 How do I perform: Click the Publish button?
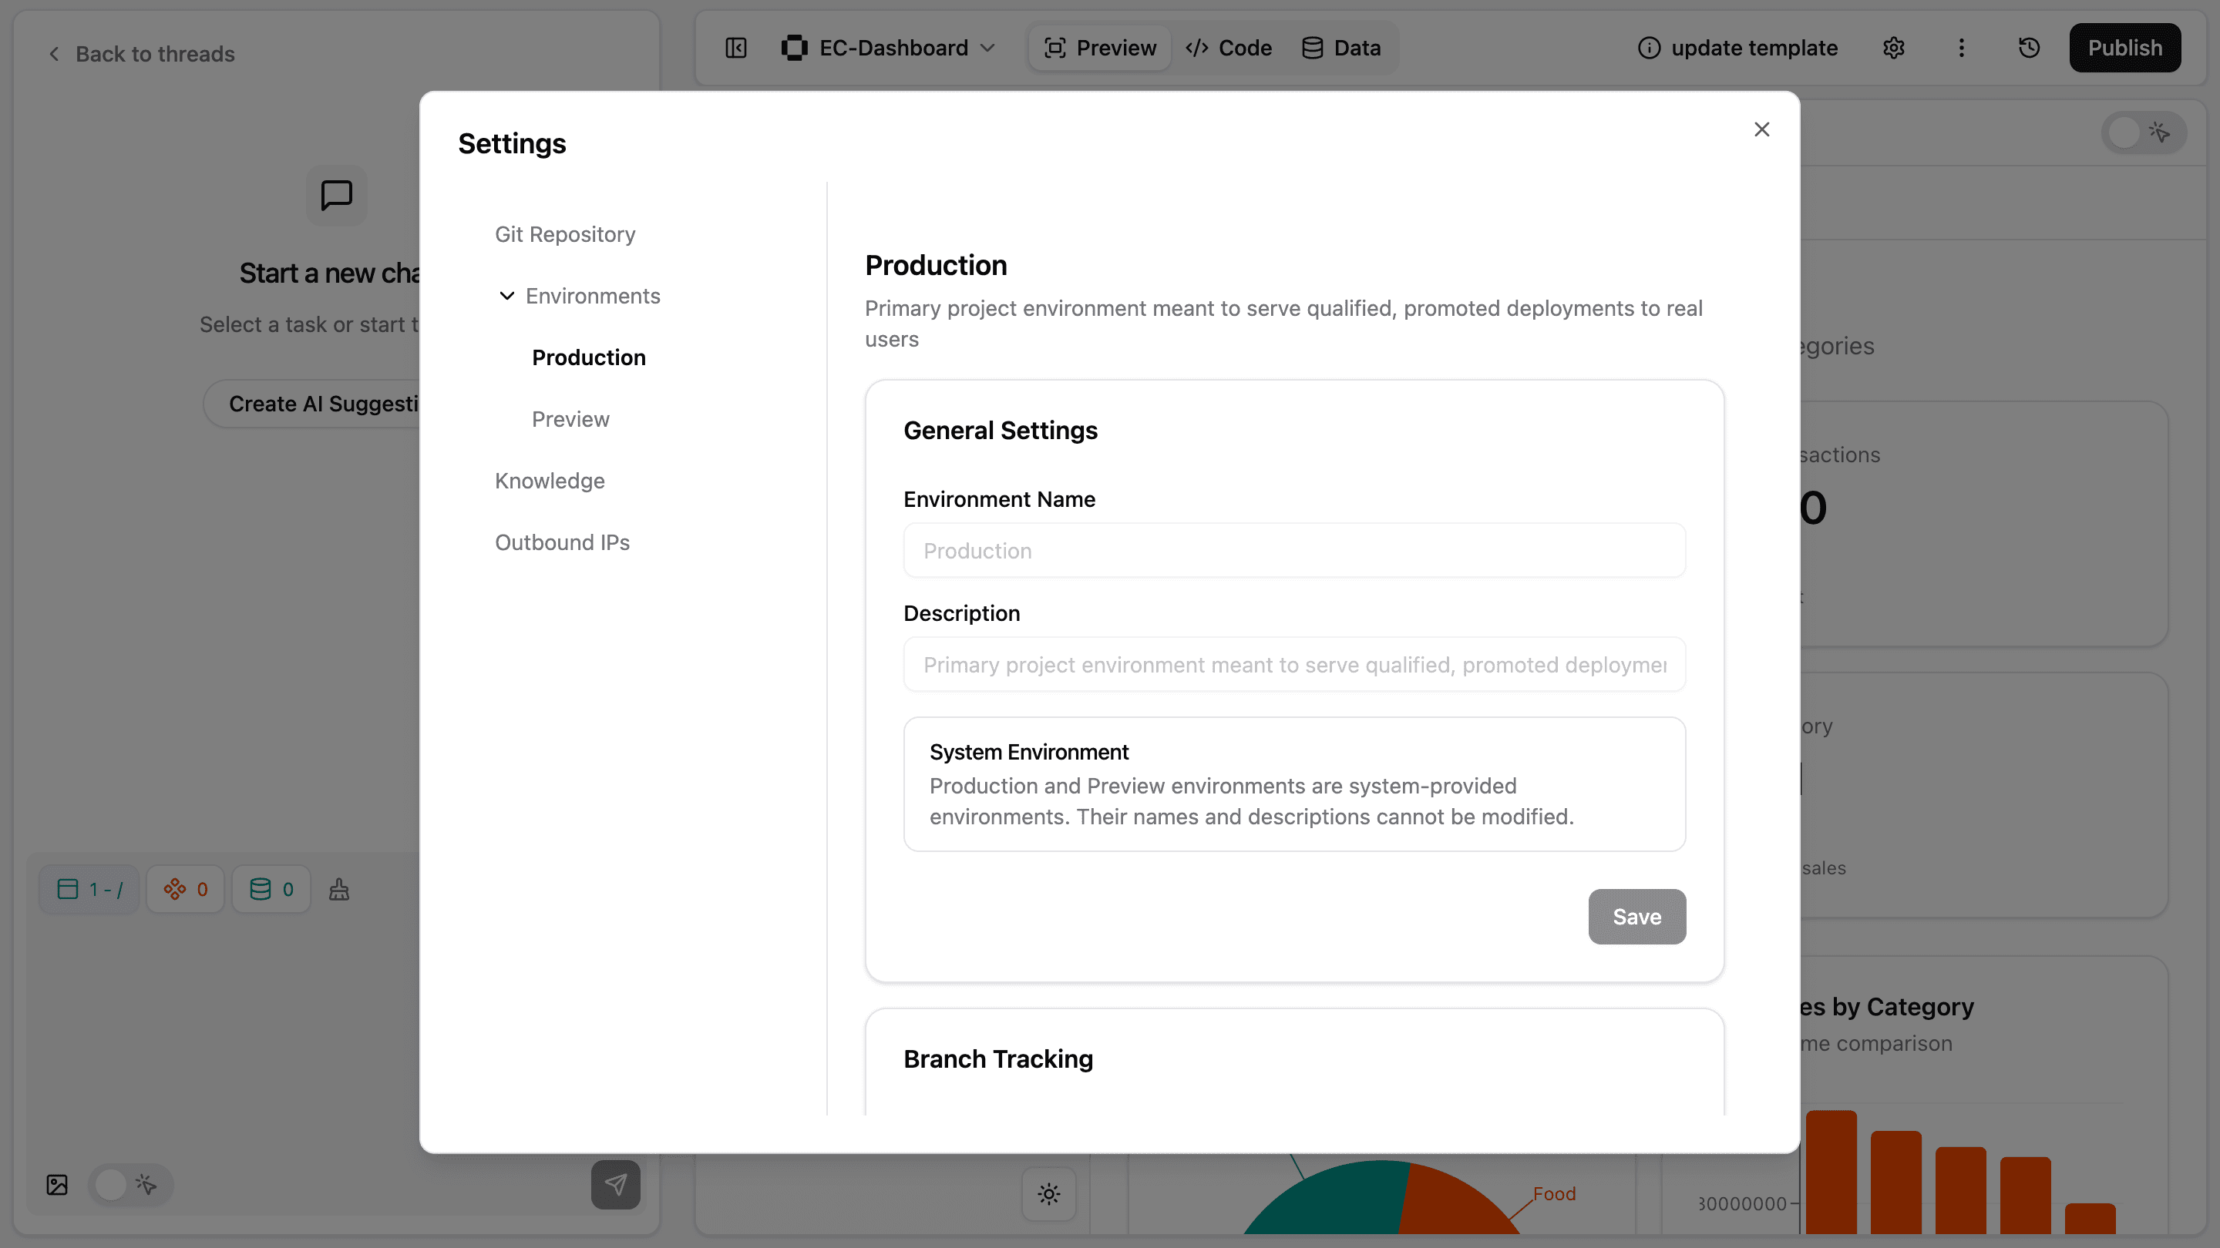pyautogui.click(x=2125, y=47)
